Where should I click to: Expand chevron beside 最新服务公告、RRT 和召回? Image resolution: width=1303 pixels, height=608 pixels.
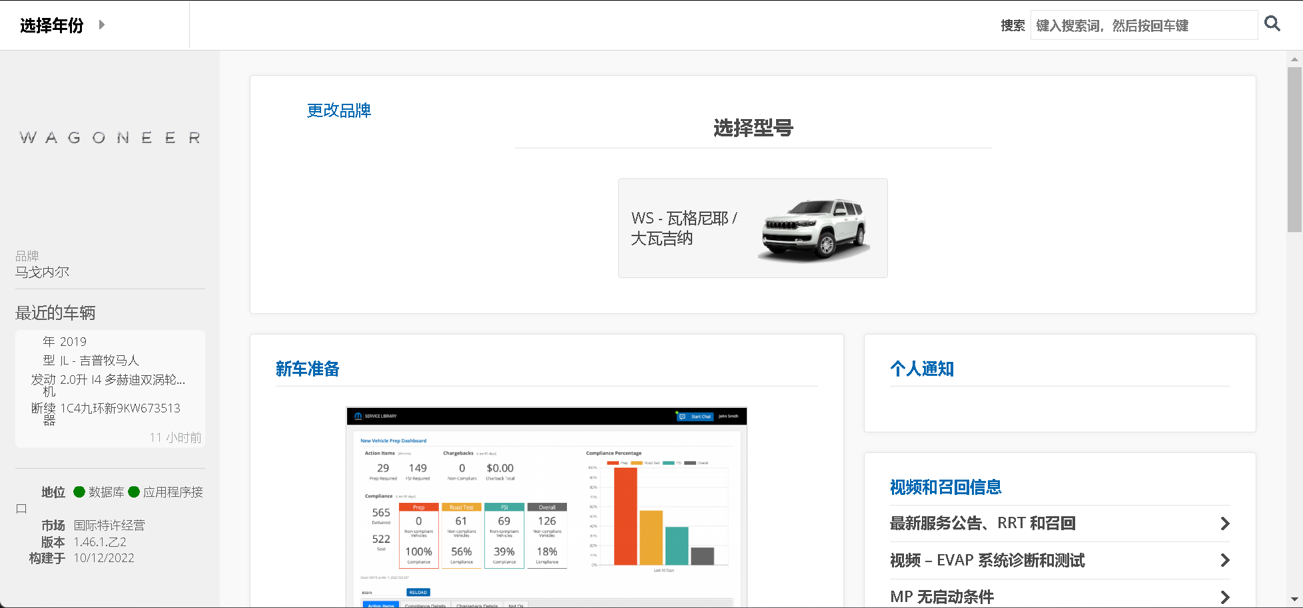pyautogui.click(x=1224, y=524)
